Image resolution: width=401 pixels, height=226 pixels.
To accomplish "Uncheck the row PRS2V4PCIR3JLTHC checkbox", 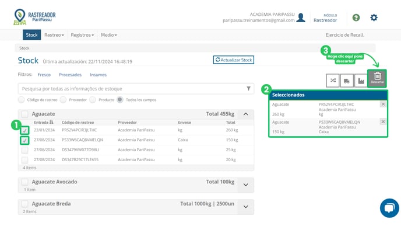I will pyautogui.click(x=24, y=130).
